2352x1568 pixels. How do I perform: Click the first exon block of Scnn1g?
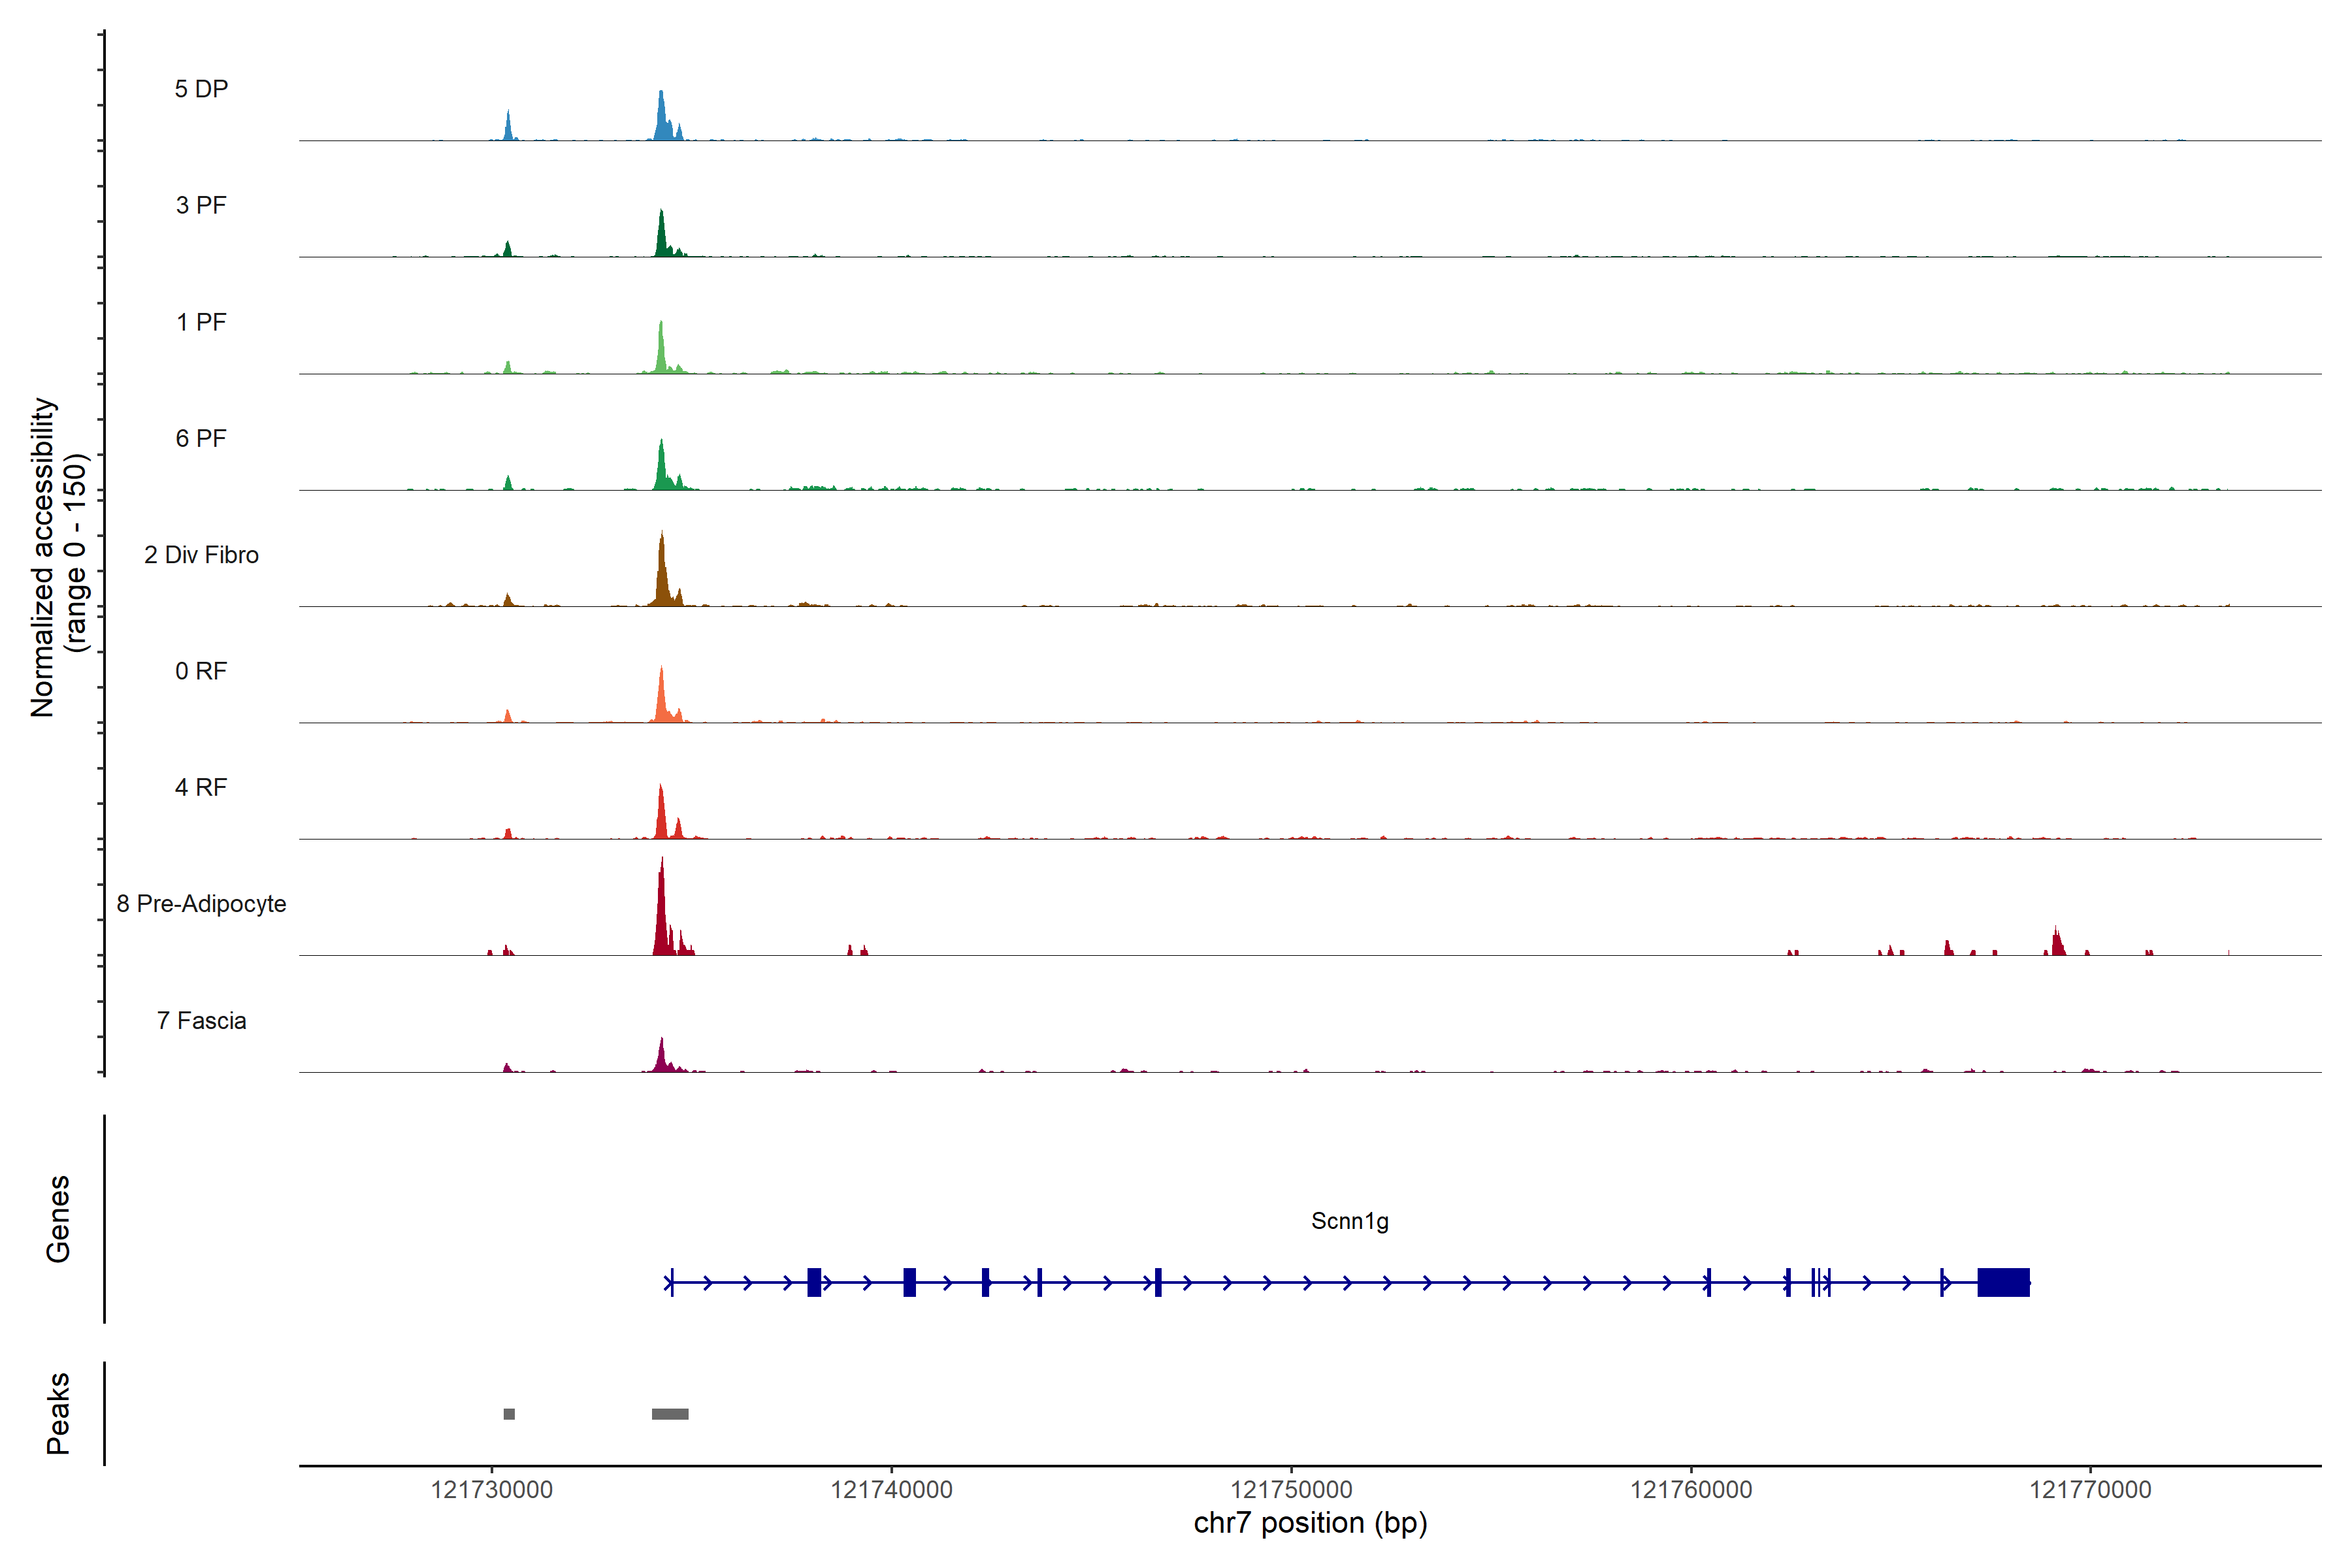pyautogui.click(x=814, y=1282)
